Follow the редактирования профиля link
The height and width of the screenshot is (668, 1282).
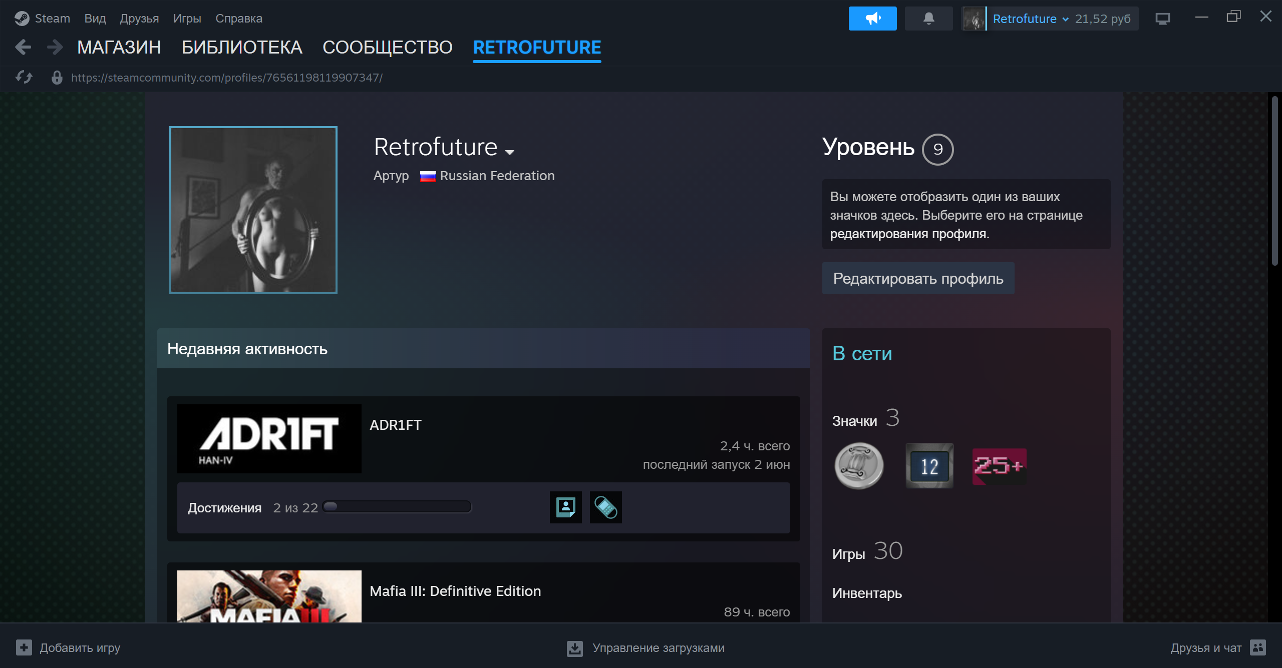(908, 234)
